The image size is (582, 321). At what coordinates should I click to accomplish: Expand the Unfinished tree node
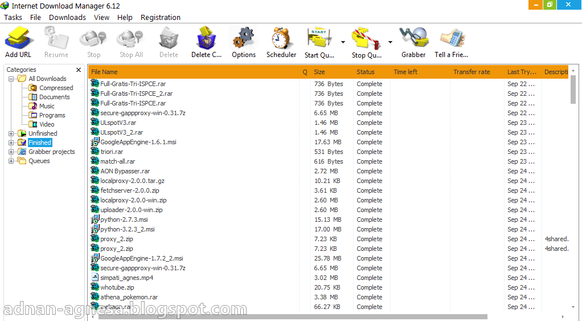tap(11, 133)
